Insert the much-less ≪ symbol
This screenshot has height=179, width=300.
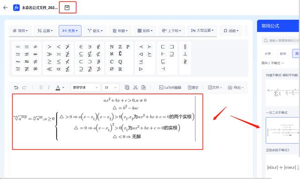(49, 69)
